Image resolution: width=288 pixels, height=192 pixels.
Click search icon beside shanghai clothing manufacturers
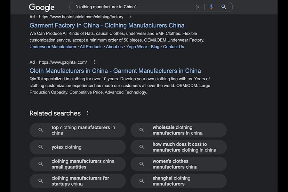pos(141,181)
